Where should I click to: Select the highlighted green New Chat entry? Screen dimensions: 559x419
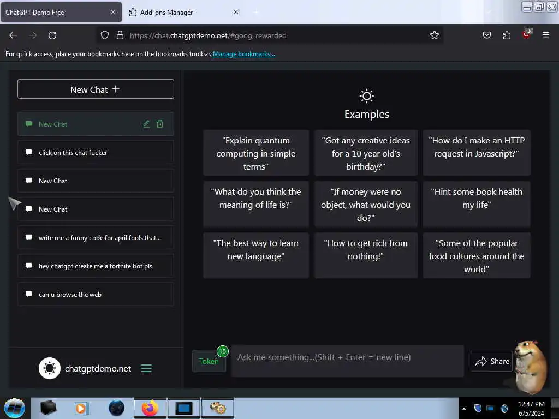point(96,124)
